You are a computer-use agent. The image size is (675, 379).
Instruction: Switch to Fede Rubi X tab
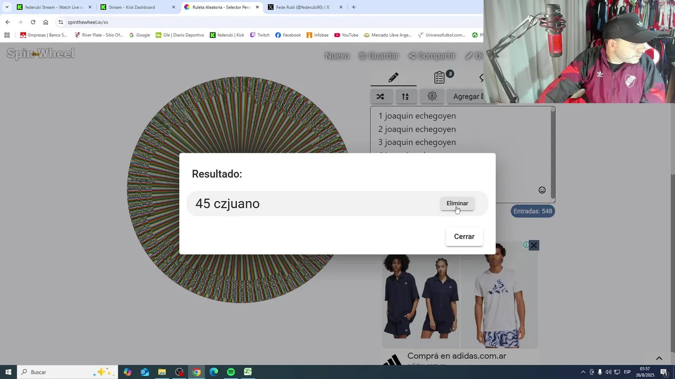pyautogui.click(x=305, y=7)
